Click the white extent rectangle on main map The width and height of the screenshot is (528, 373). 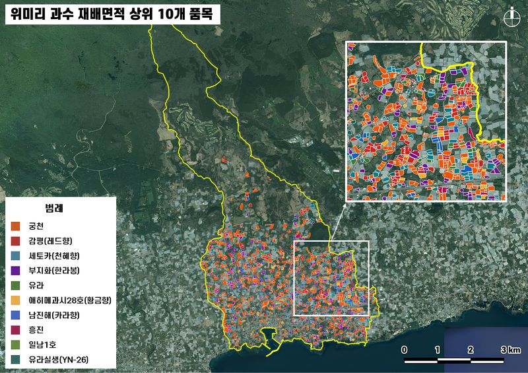click(x=330, y=241)
